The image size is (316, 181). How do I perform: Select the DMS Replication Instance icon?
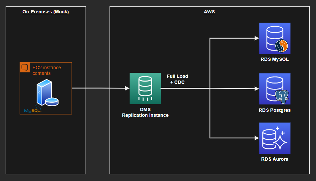point(145,89)
